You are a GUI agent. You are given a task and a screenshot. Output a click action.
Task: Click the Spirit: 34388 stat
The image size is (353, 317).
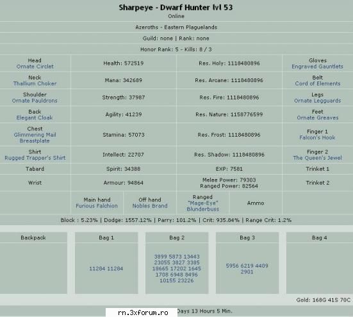tap(124, 169)
